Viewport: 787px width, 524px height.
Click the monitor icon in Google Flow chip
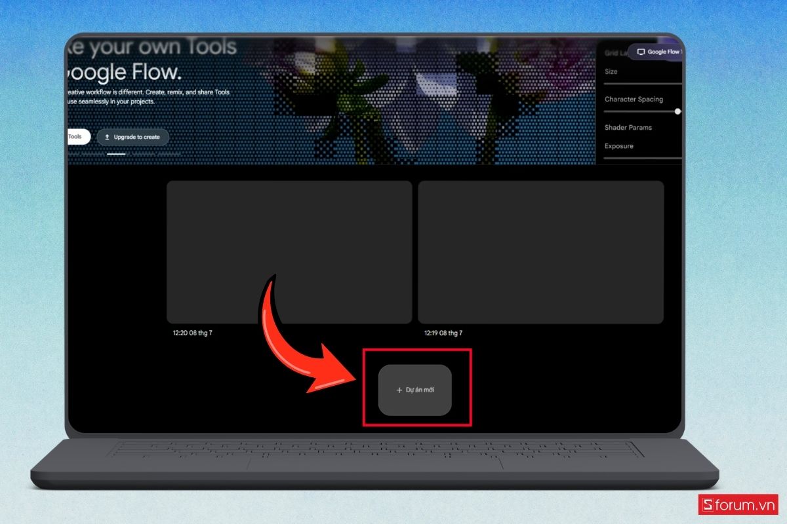(641, 52)
